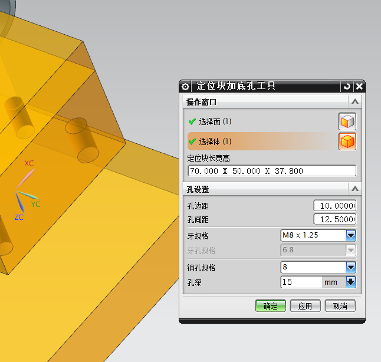
Task: Click the 选择体 body selection cube icon
Action: 347,141
